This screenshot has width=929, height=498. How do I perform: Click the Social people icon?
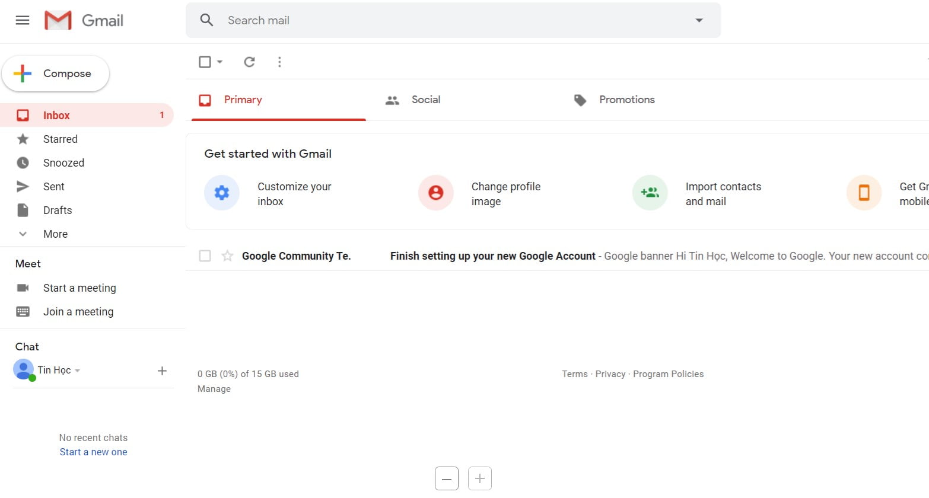pos(392,100)
